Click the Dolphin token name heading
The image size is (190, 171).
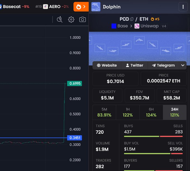coord(111,7)
